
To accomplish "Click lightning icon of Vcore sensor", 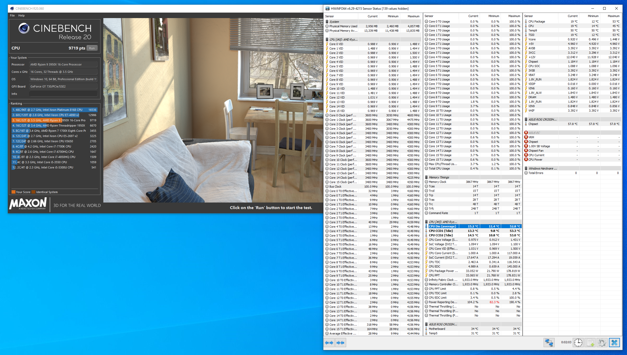I will coord(526,39).
